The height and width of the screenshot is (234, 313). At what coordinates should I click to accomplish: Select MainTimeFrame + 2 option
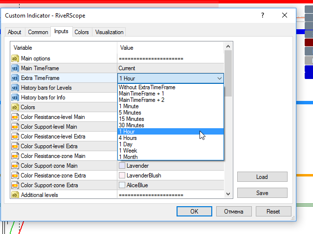[141, 100]
